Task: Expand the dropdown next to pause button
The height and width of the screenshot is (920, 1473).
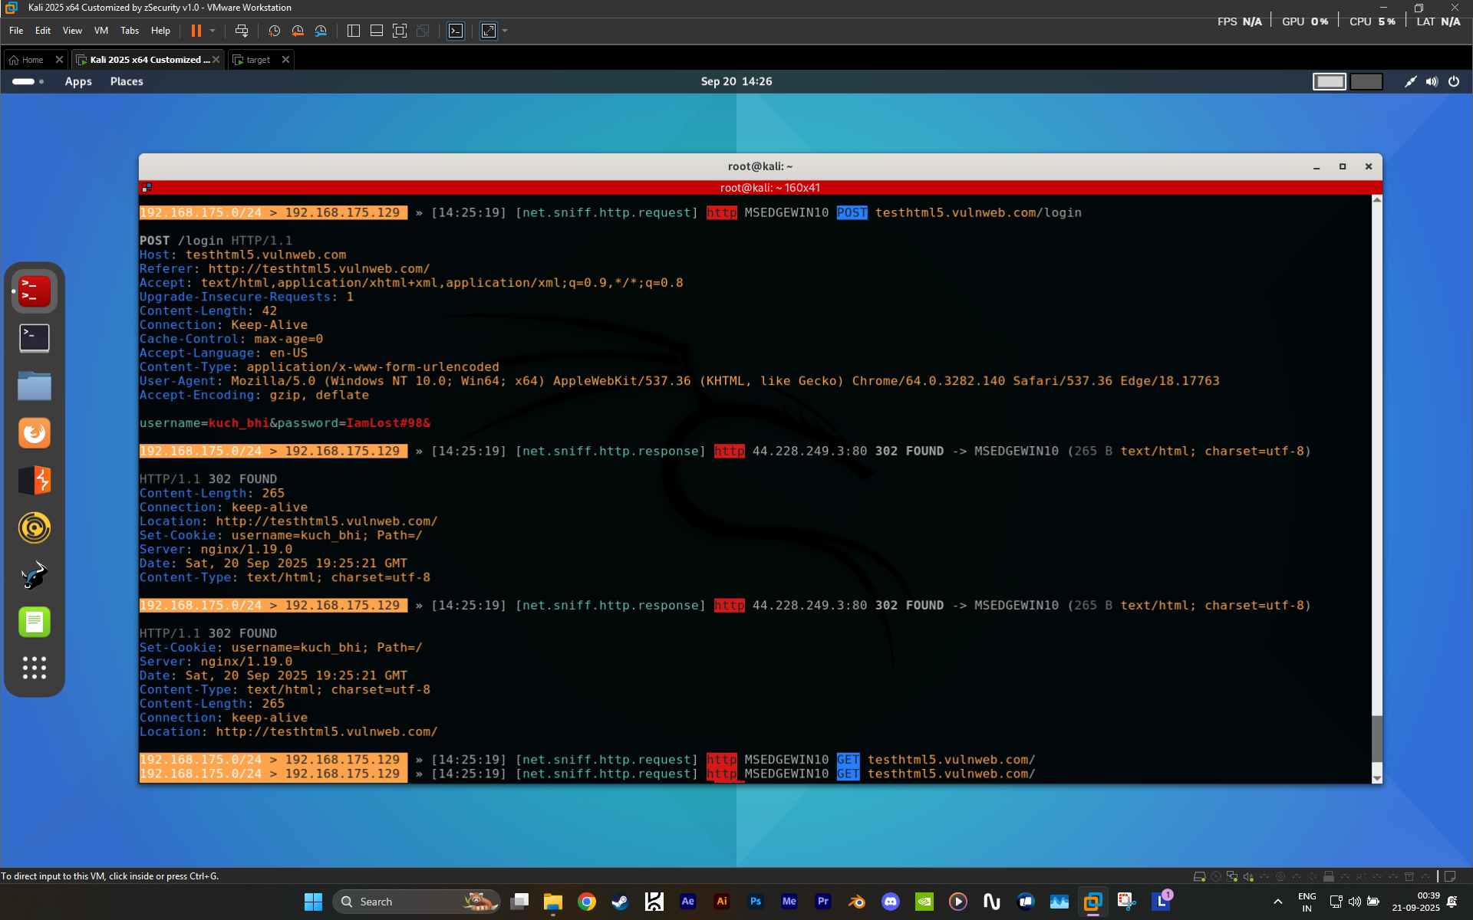Action: tap(213, 31)
